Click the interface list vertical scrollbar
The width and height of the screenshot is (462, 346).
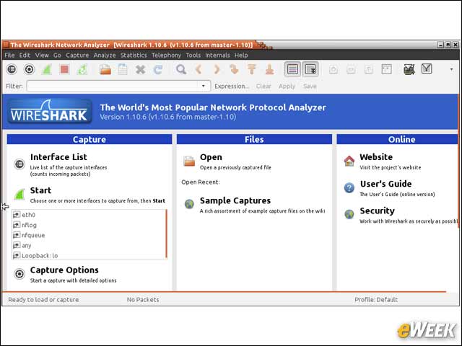(x=166, y=234)
